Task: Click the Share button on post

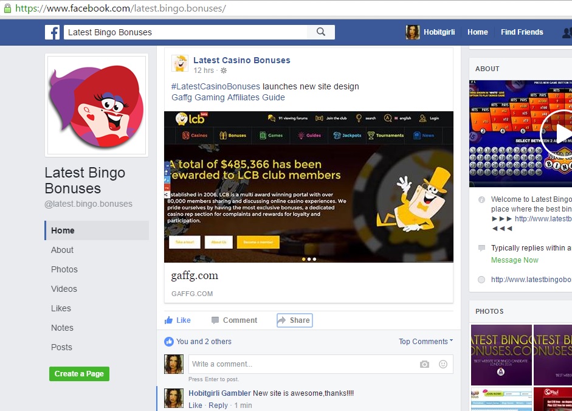Action: (294, 320)
